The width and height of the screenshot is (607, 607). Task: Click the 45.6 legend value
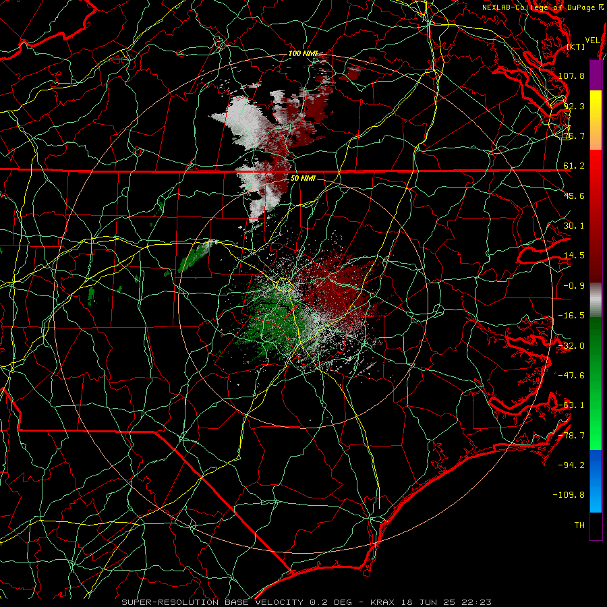(574, 196)
